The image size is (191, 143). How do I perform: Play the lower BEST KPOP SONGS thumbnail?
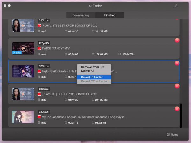(23, 94)
